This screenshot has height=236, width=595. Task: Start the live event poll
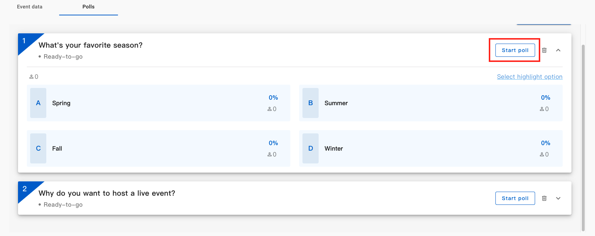pos(515,198)
